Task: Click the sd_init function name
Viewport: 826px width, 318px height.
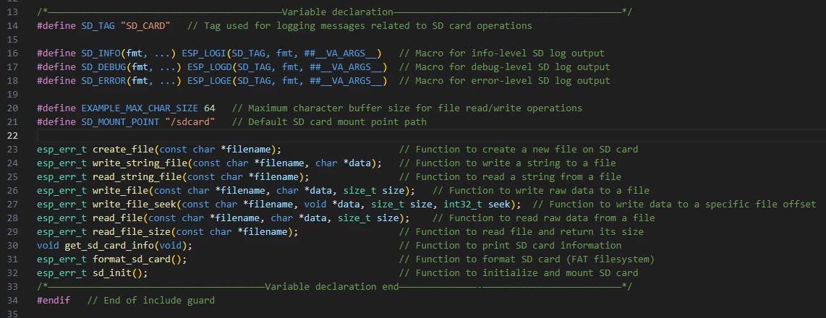Action: tap(111, 273)
